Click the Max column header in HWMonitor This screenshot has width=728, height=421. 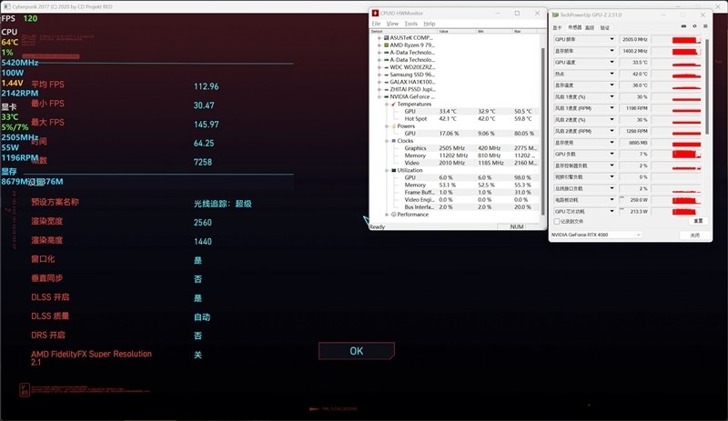pos(524,31)
